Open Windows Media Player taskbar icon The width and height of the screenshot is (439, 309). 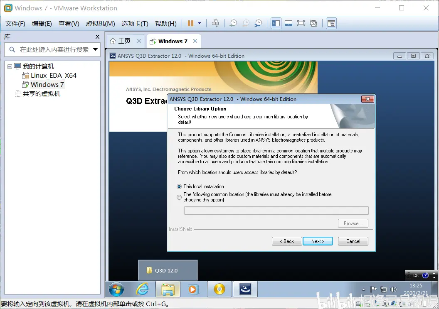(x=192, y=289)
